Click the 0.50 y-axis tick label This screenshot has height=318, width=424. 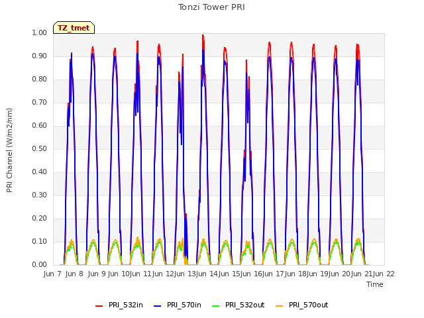coord(40,148)
